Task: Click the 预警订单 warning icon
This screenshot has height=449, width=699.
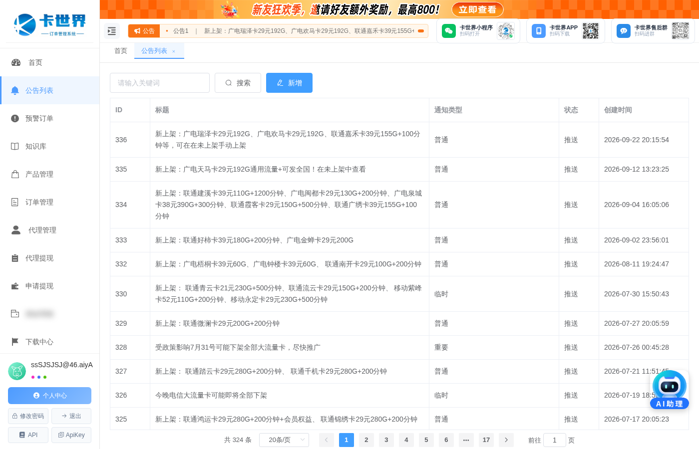Action: pos(15,118)
